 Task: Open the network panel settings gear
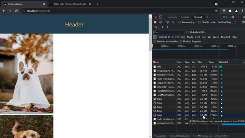pyautogui.click(x=243, y=22)
